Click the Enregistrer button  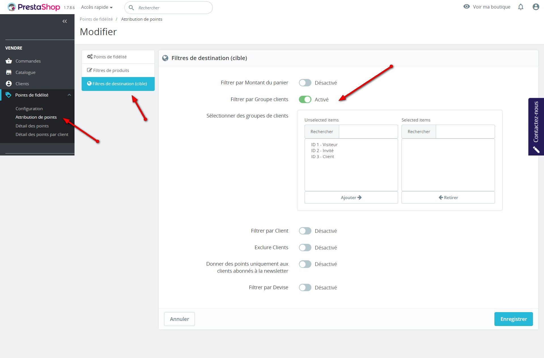click(x=513, y=319)
